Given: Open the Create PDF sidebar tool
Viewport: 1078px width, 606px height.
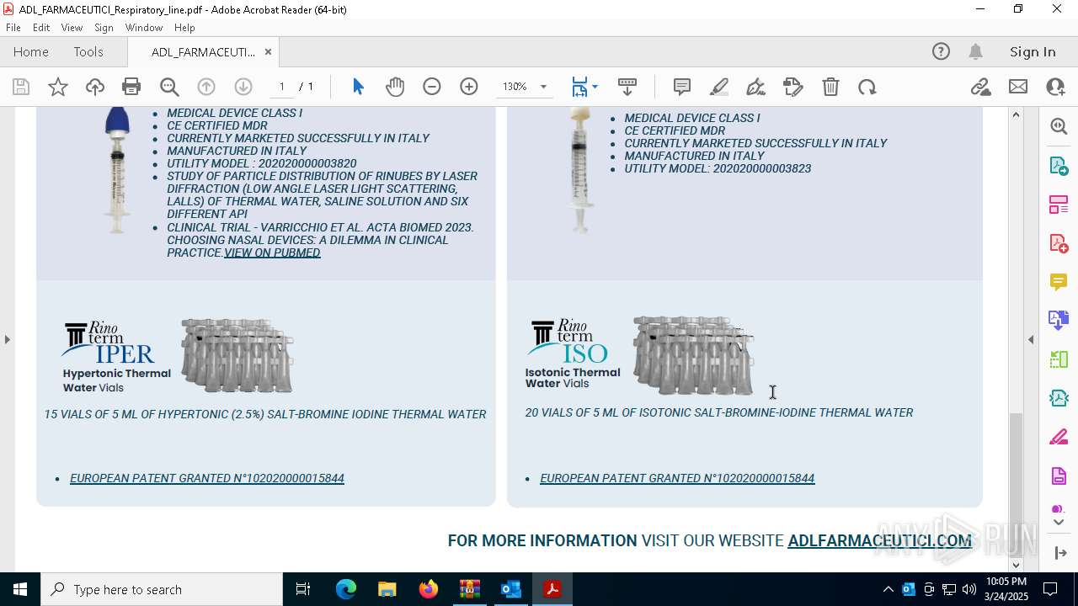Looking at the screenshot, I should [1059, 242].
